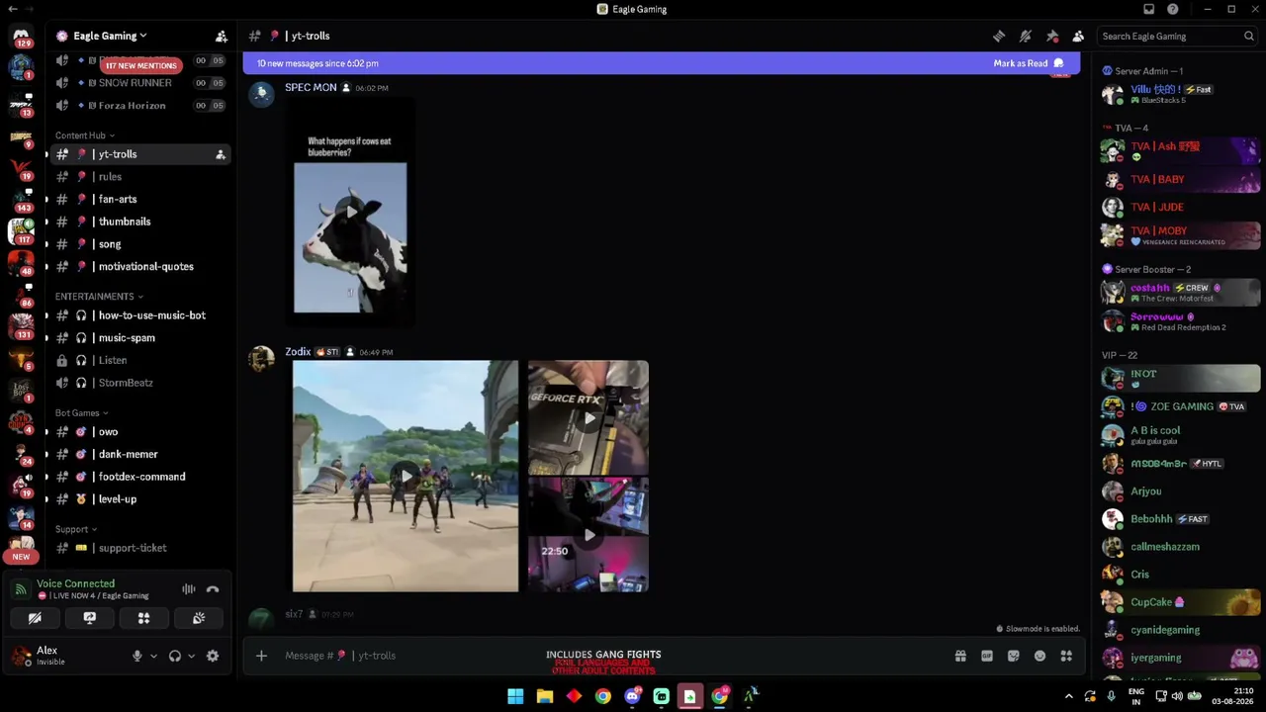Open member callmeshazzam profile
This screenshot has width=1266, height=712.
pos(1179,547)
